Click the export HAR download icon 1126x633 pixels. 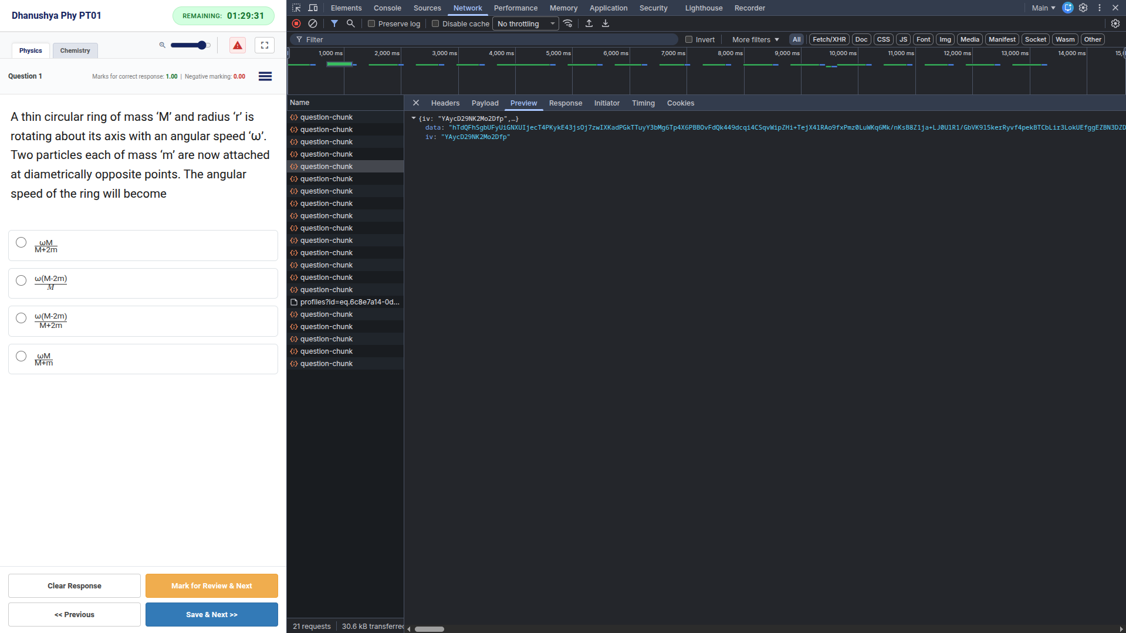click(606, 23)
